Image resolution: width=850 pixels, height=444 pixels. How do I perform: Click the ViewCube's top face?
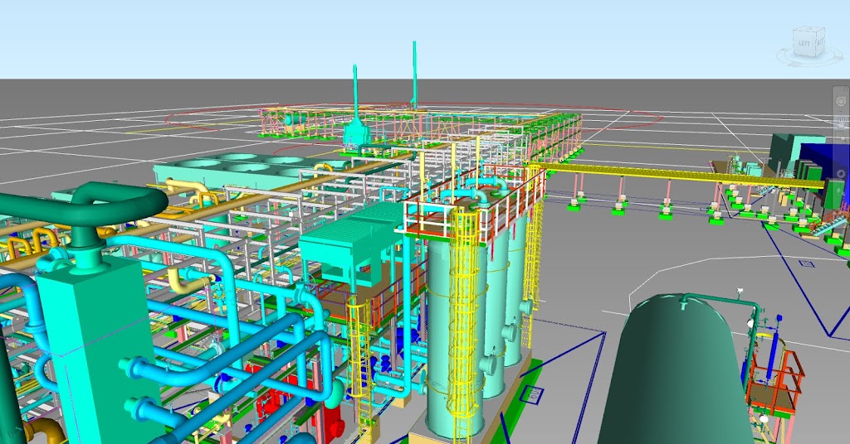[808, 28]
